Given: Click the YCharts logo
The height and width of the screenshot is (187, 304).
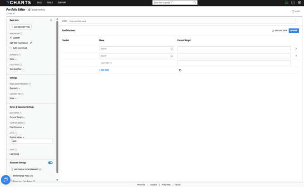Looking at the screenshot, I should coord(19,3).
